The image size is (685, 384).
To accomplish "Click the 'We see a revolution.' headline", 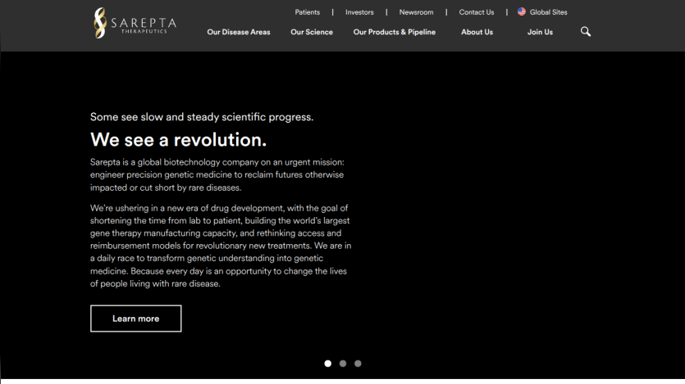I will [x=178, y=140].
